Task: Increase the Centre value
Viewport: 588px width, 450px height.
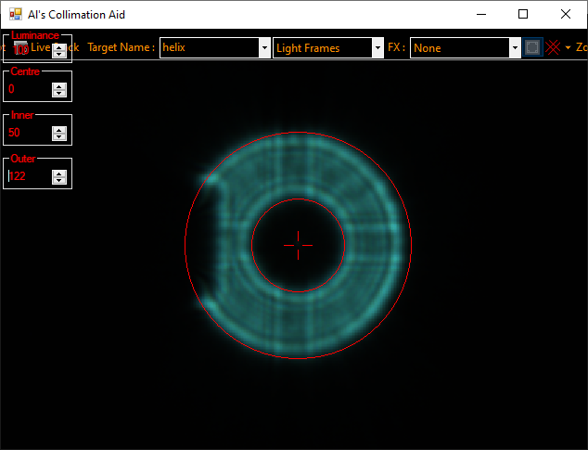Action: coord(59,85)
